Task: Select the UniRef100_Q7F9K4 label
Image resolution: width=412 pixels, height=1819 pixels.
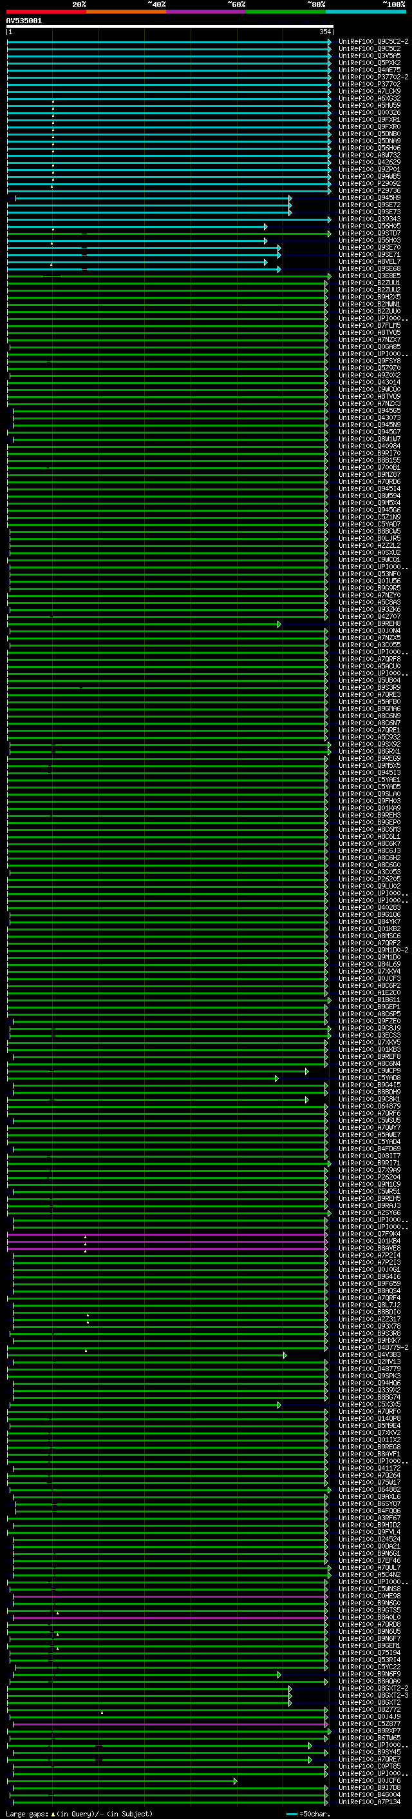Action: 370,1234
